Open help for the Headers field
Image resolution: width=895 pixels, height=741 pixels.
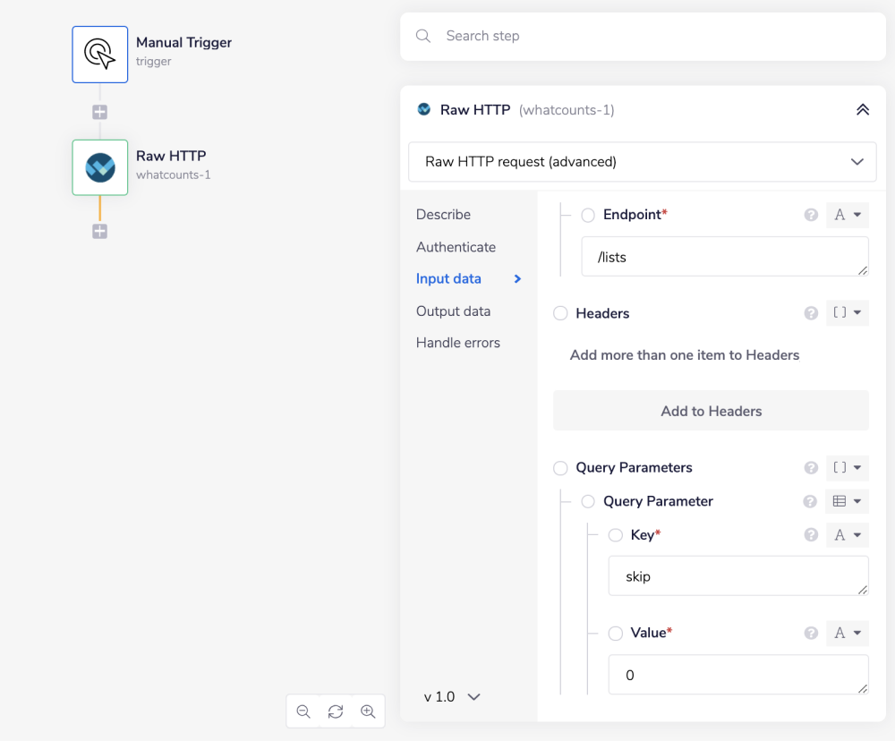[811, 313]
